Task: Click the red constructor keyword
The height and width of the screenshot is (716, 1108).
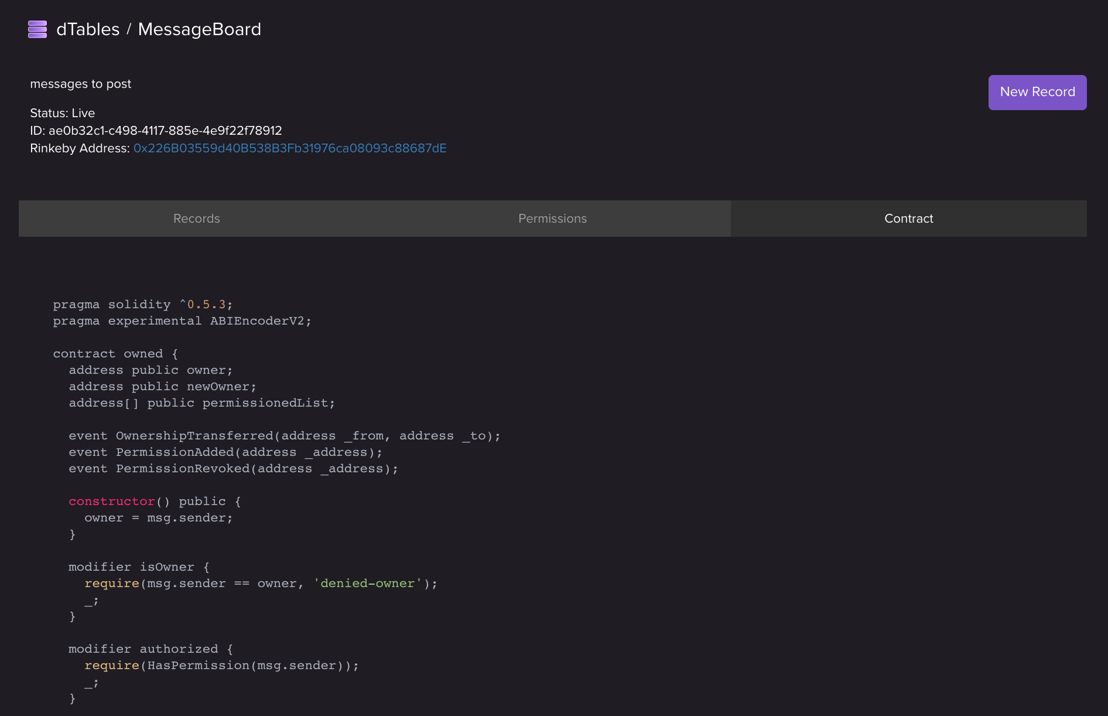Action: (x=112, y=502)
